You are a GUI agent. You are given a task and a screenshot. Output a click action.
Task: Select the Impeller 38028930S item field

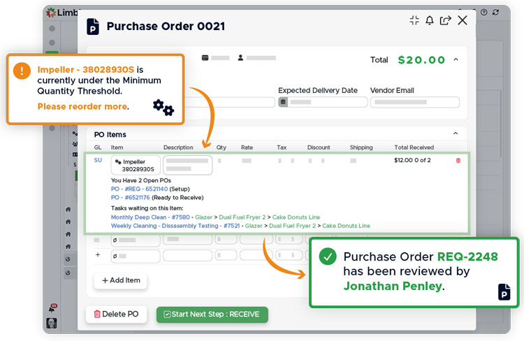coord(136,165)
